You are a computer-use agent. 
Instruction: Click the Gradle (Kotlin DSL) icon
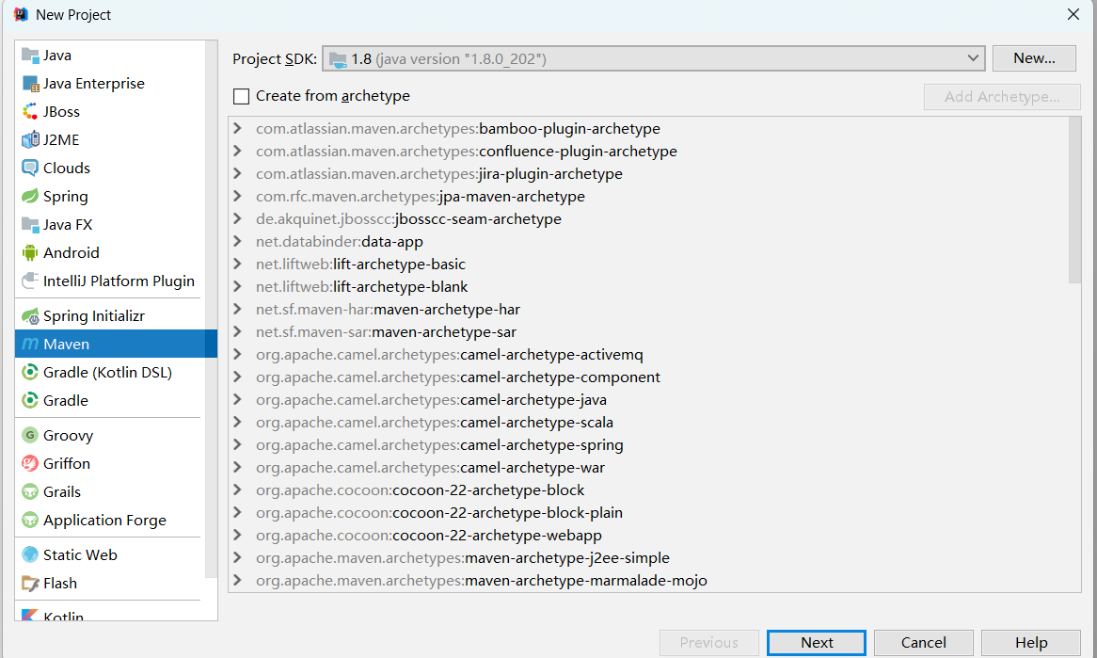click(30, 373)
